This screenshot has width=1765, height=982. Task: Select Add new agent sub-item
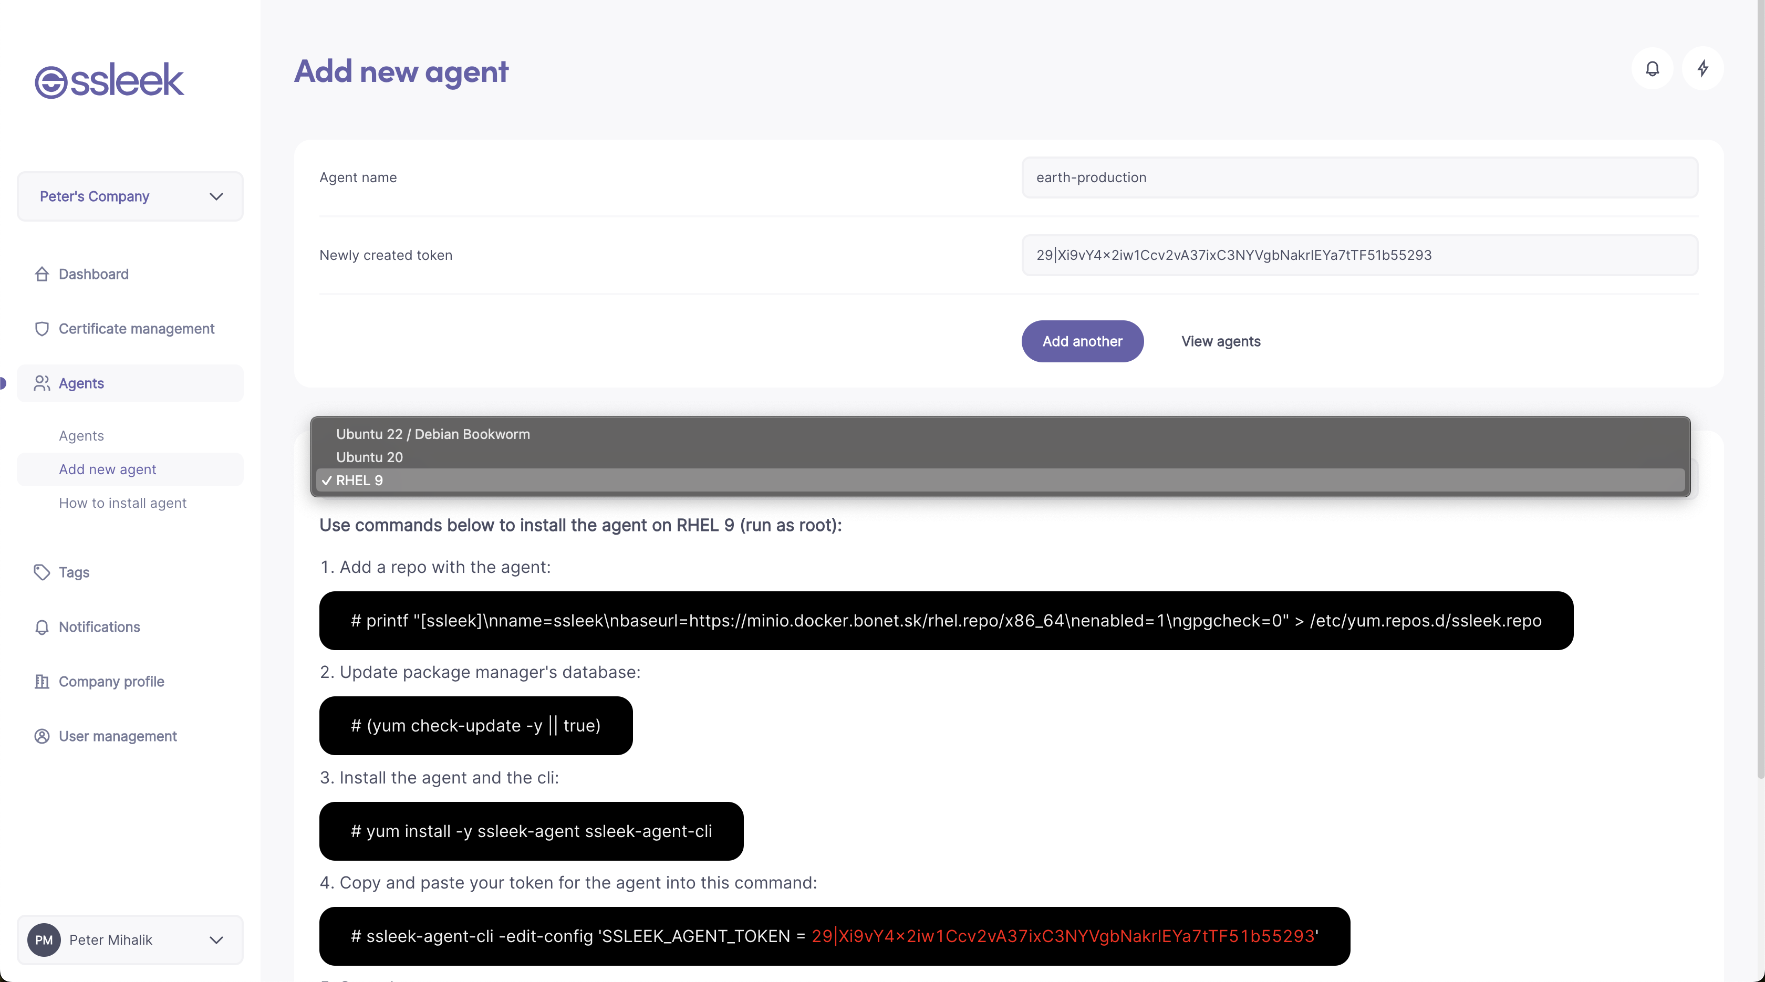point(130,469)
